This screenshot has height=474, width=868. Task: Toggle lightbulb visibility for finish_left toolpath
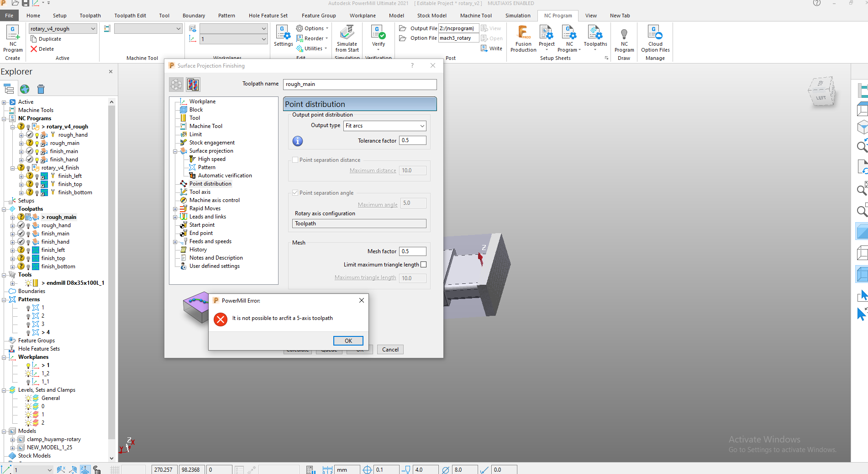[28, 250]
